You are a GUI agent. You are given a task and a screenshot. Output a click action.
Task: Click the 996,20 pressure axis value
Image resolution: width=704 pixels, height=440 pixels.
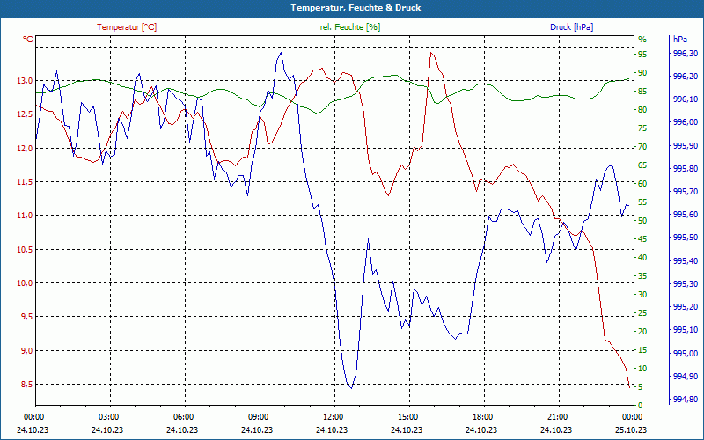[686, 77]
